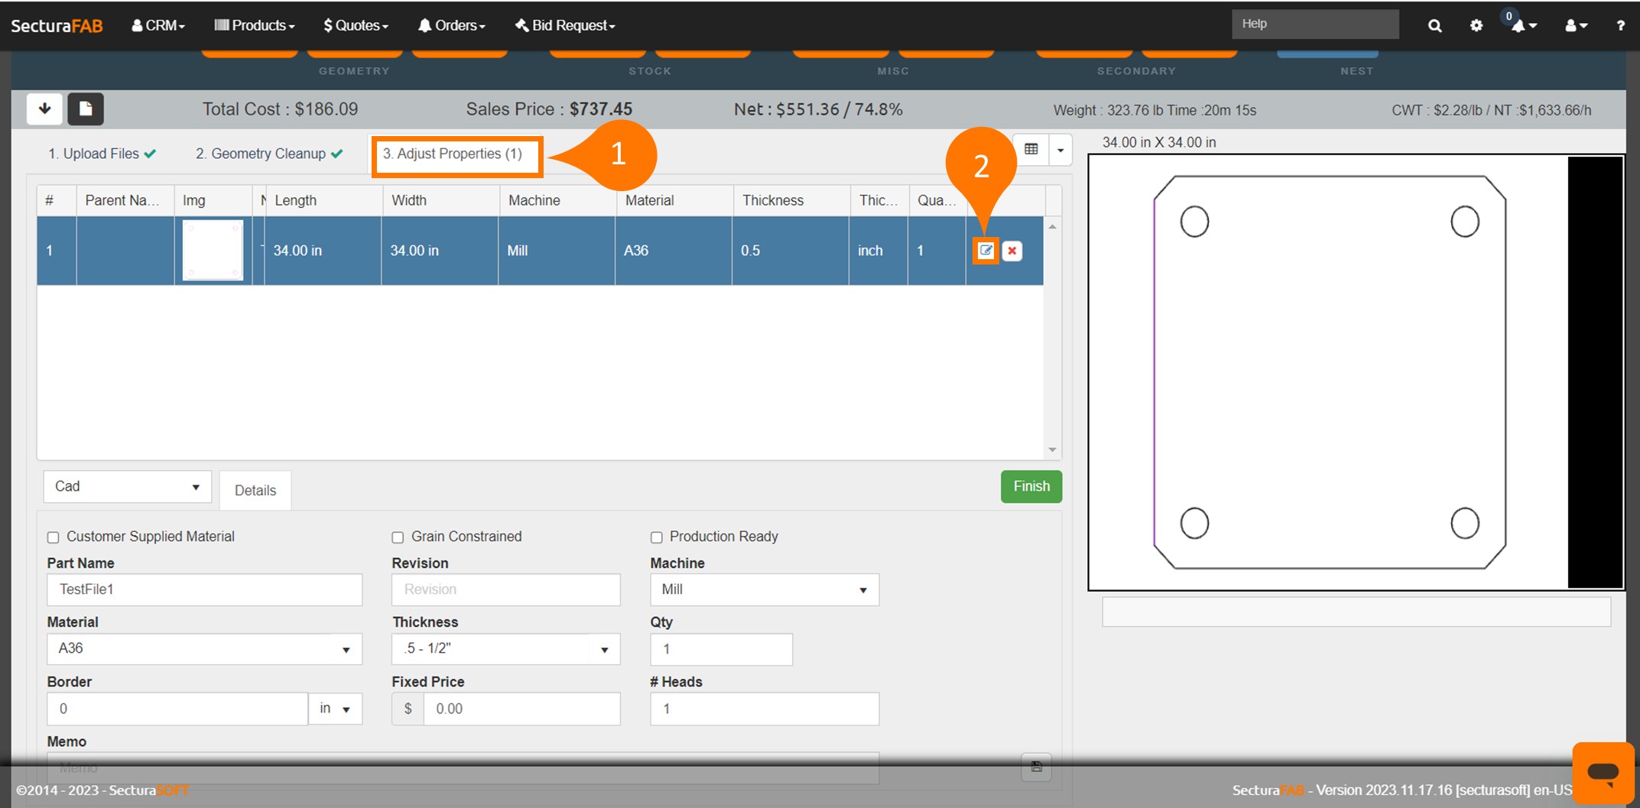The width and height of the screenshot is (1640, 808).
Task: Click the save memo disk icon
Action: coord(1036,767)
